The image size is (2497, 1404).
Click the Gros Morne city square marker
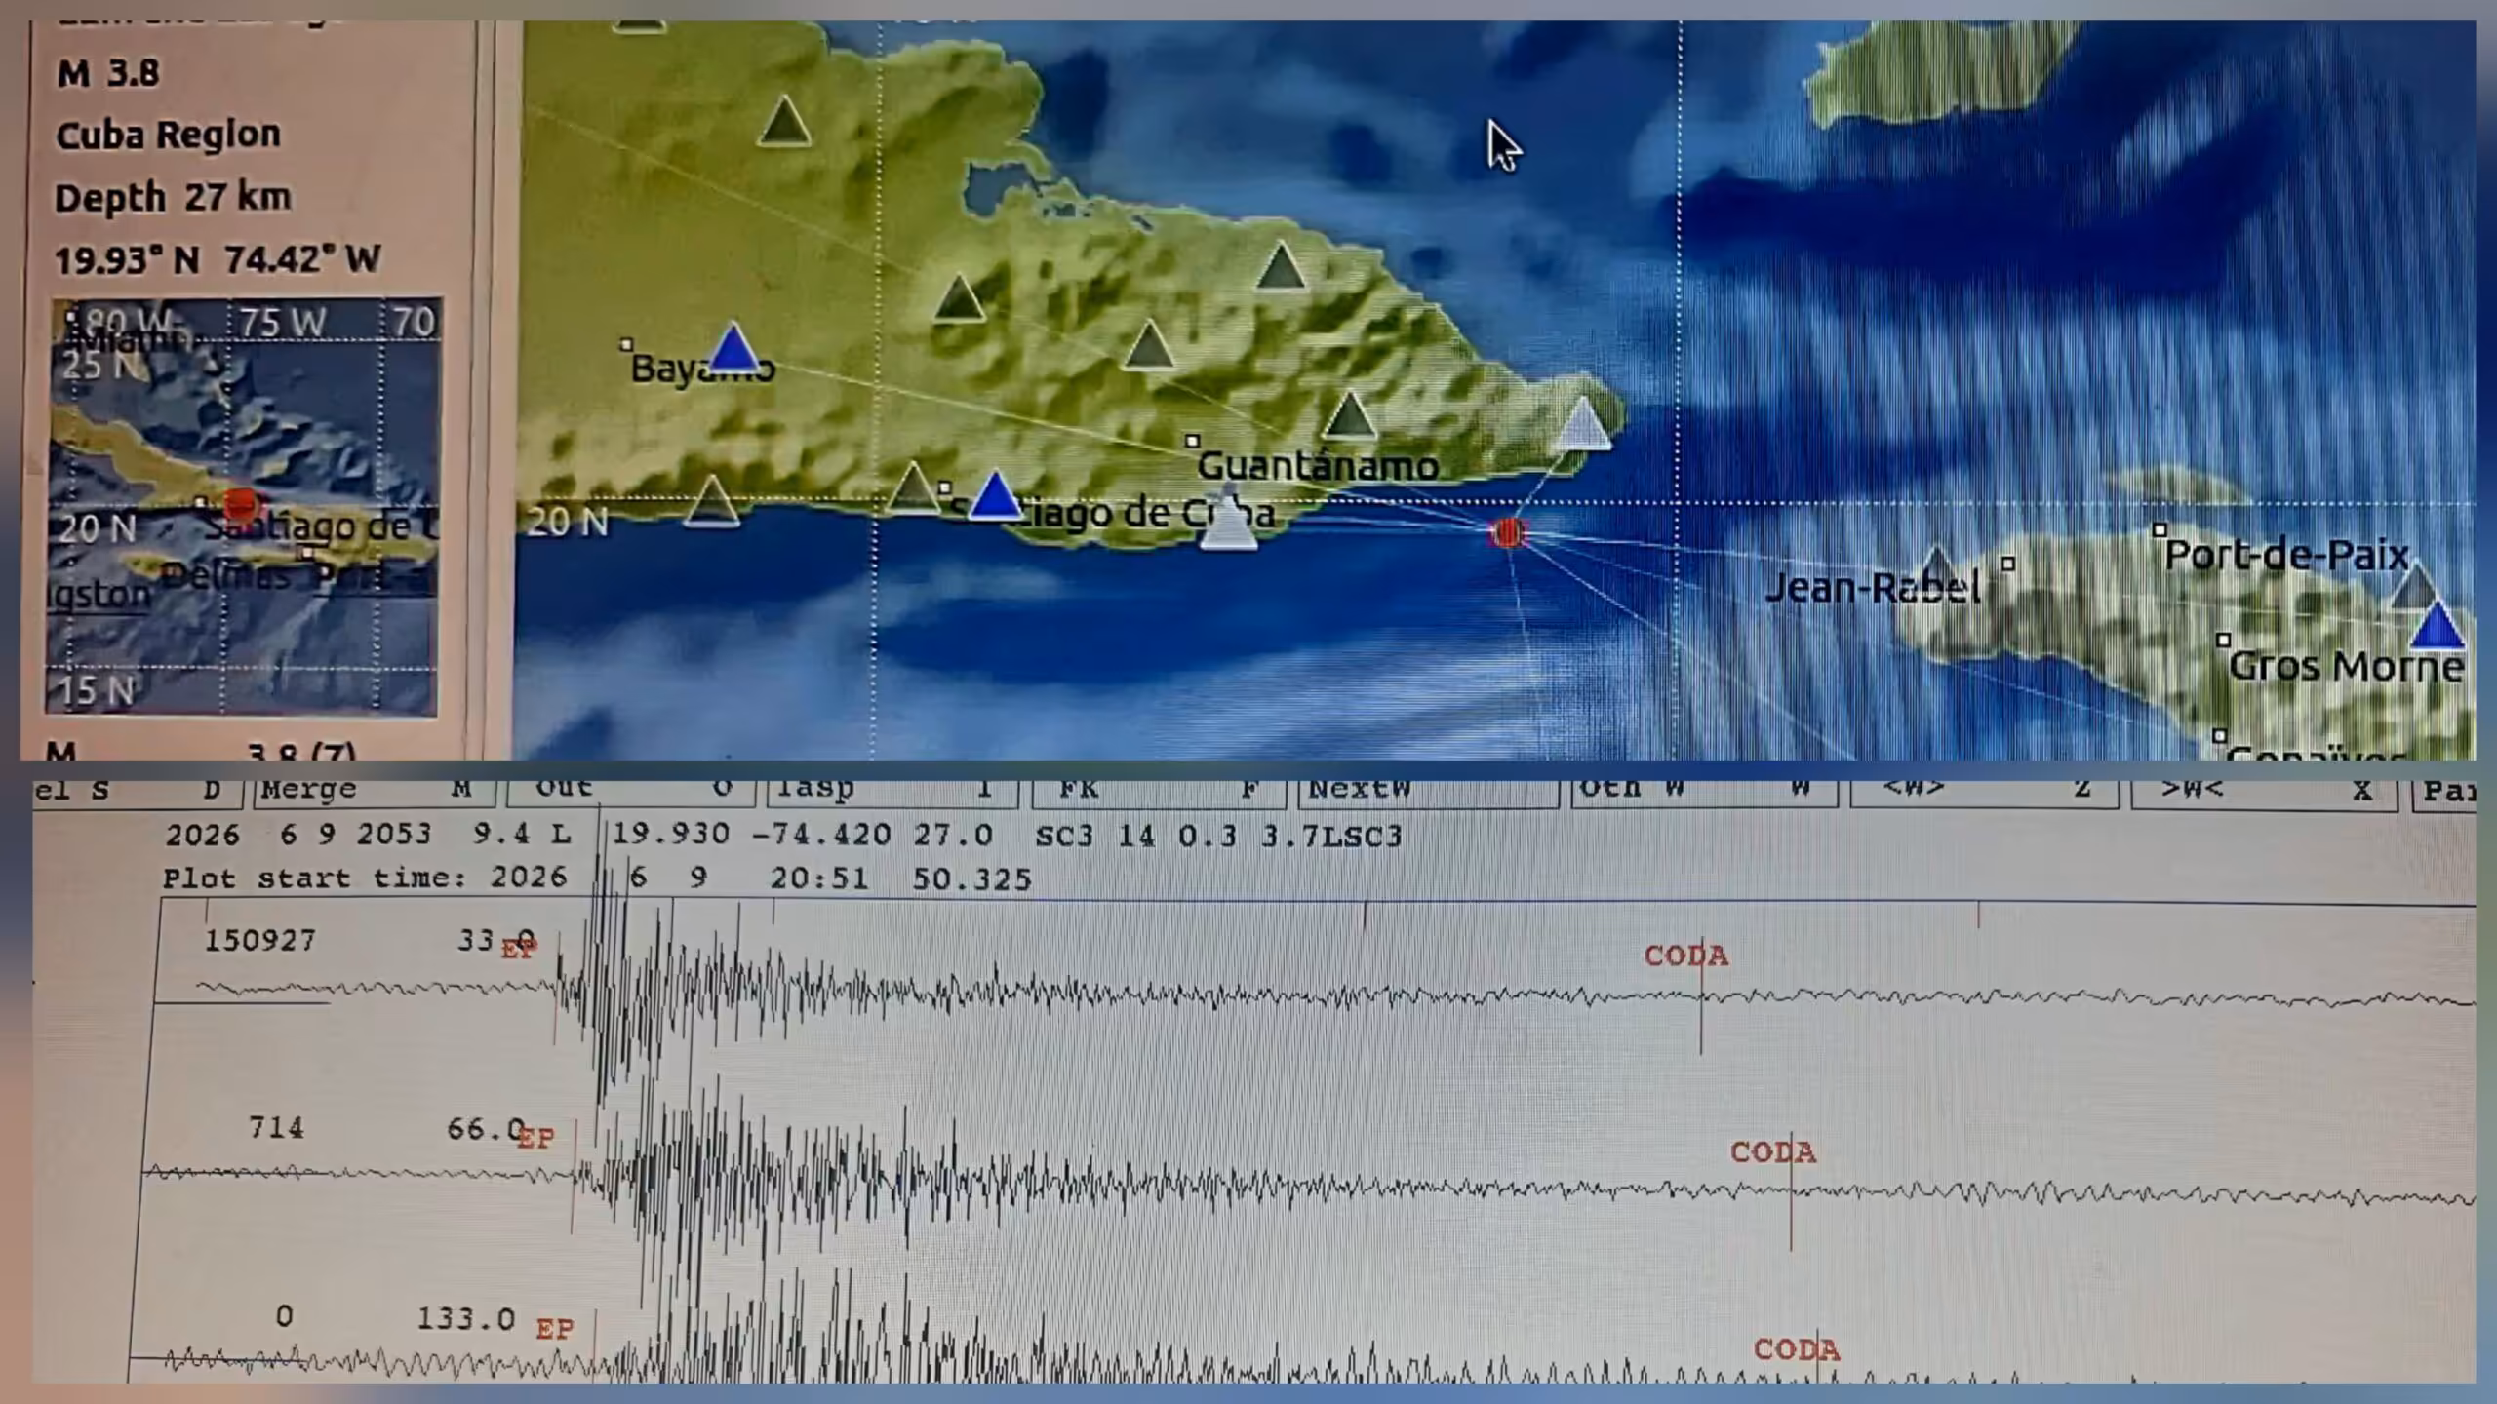[x=2223, y=640]
